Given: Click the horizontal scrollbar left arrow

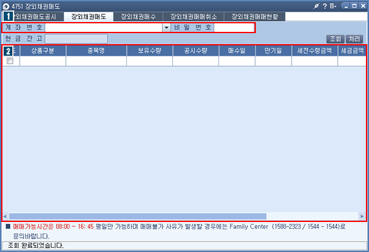Looking at the screenshot, I should tap(5, 216).
